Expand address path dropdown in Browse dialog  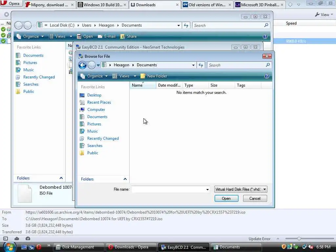coord(193,65)
